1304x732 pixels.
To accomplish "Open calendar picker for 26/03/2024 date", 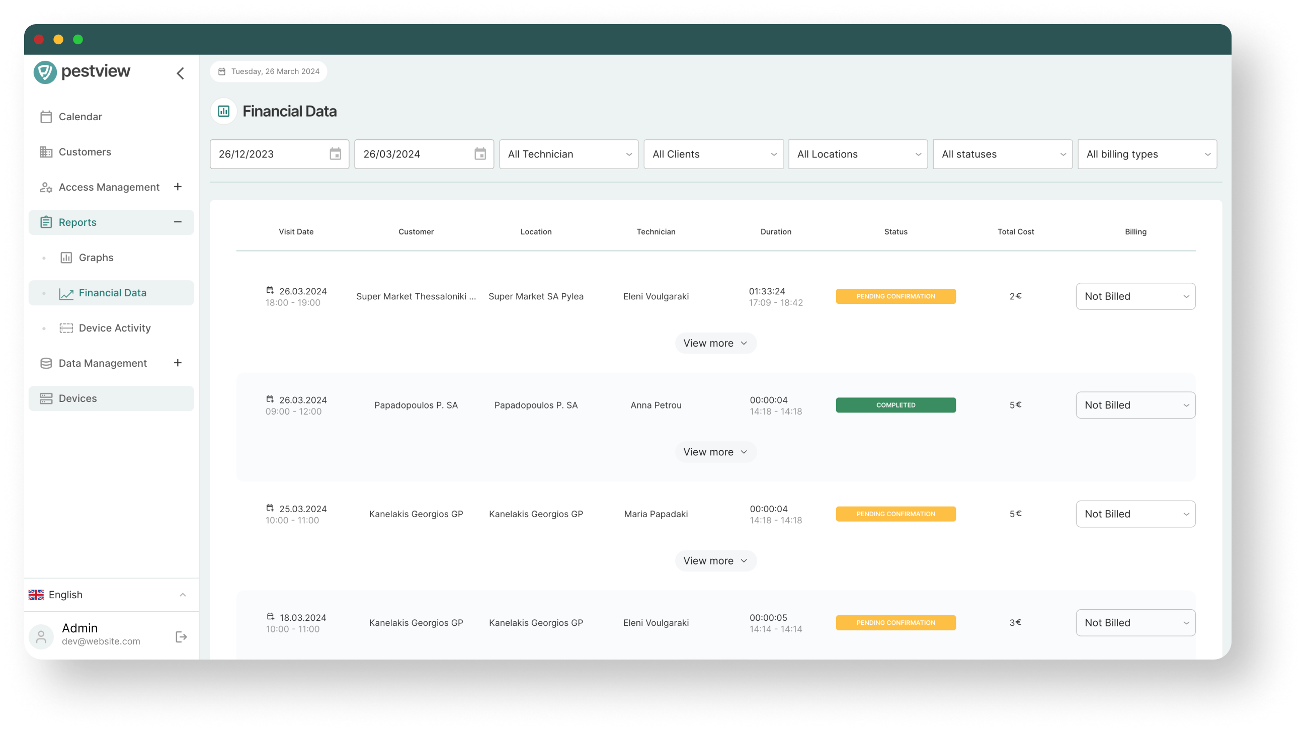I will point(480,154).
